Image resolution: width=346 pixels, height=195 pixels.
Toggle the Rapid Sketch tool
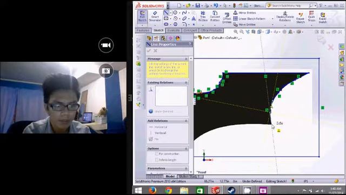pyautogui.click(x=322, y=18)
